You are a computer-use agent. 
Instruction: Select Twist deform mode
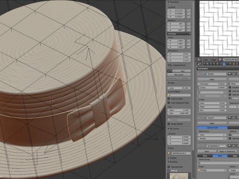205,156
